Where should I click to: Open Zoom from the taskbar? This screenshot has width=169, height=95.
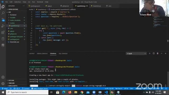pyautogui.click(x=94, y=92)
